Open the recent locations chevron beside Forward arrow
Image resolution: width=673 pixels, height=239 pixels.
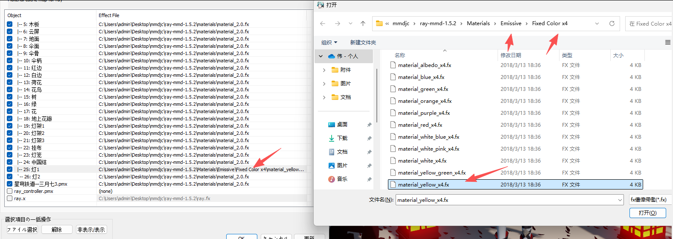tap(350, 23)
